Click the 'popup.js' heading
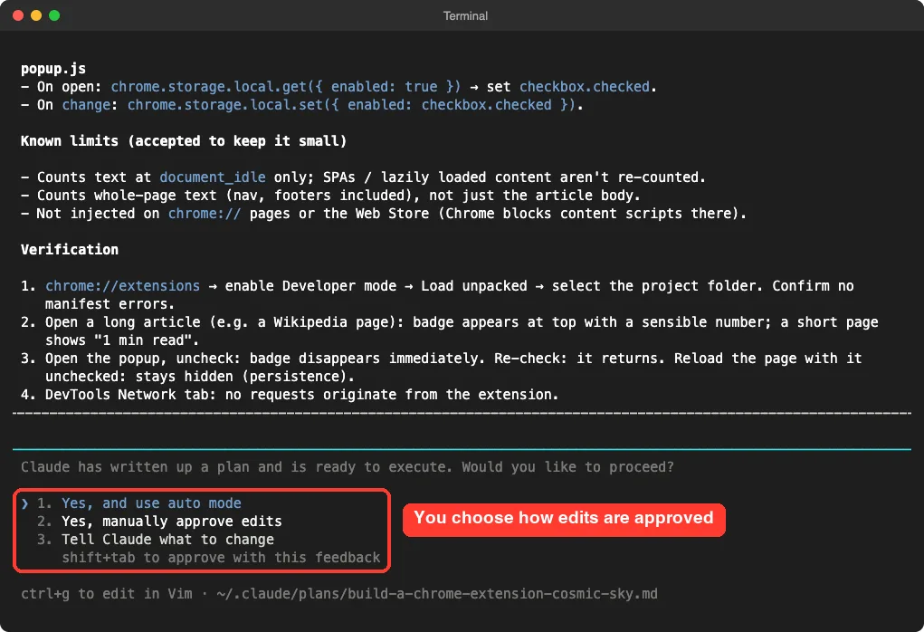924x632 pixels. 53,69
